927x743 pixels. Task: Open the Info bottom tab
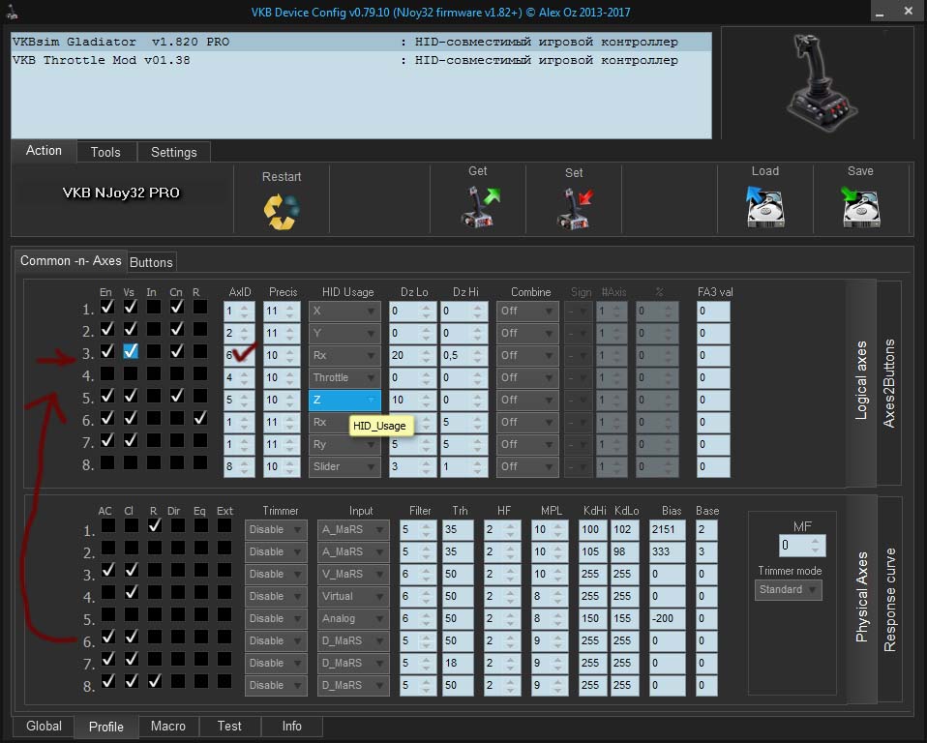coord(291,727)
